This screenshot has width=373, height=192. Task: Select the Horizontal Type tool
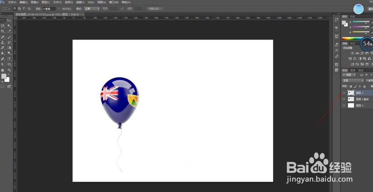(9, 59)
